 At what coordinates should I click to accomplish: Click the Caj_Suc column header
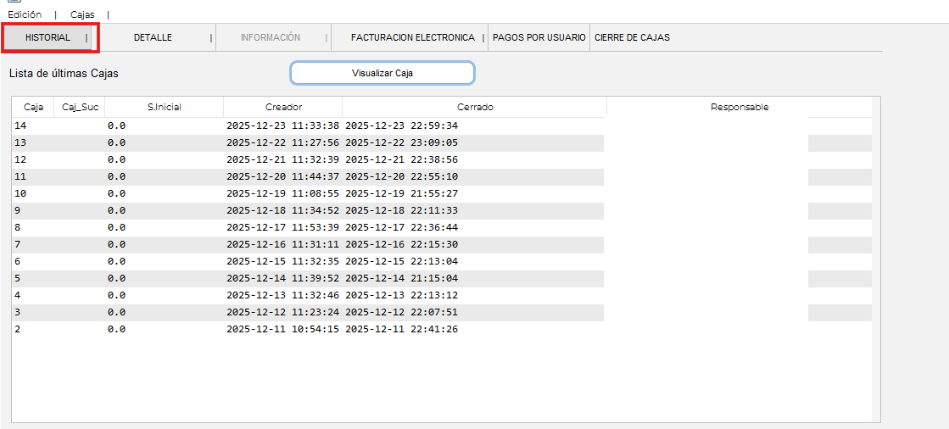click(81, 107)
